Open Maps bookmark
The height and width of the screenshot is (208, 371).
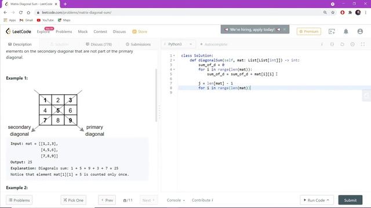[64, 20]
